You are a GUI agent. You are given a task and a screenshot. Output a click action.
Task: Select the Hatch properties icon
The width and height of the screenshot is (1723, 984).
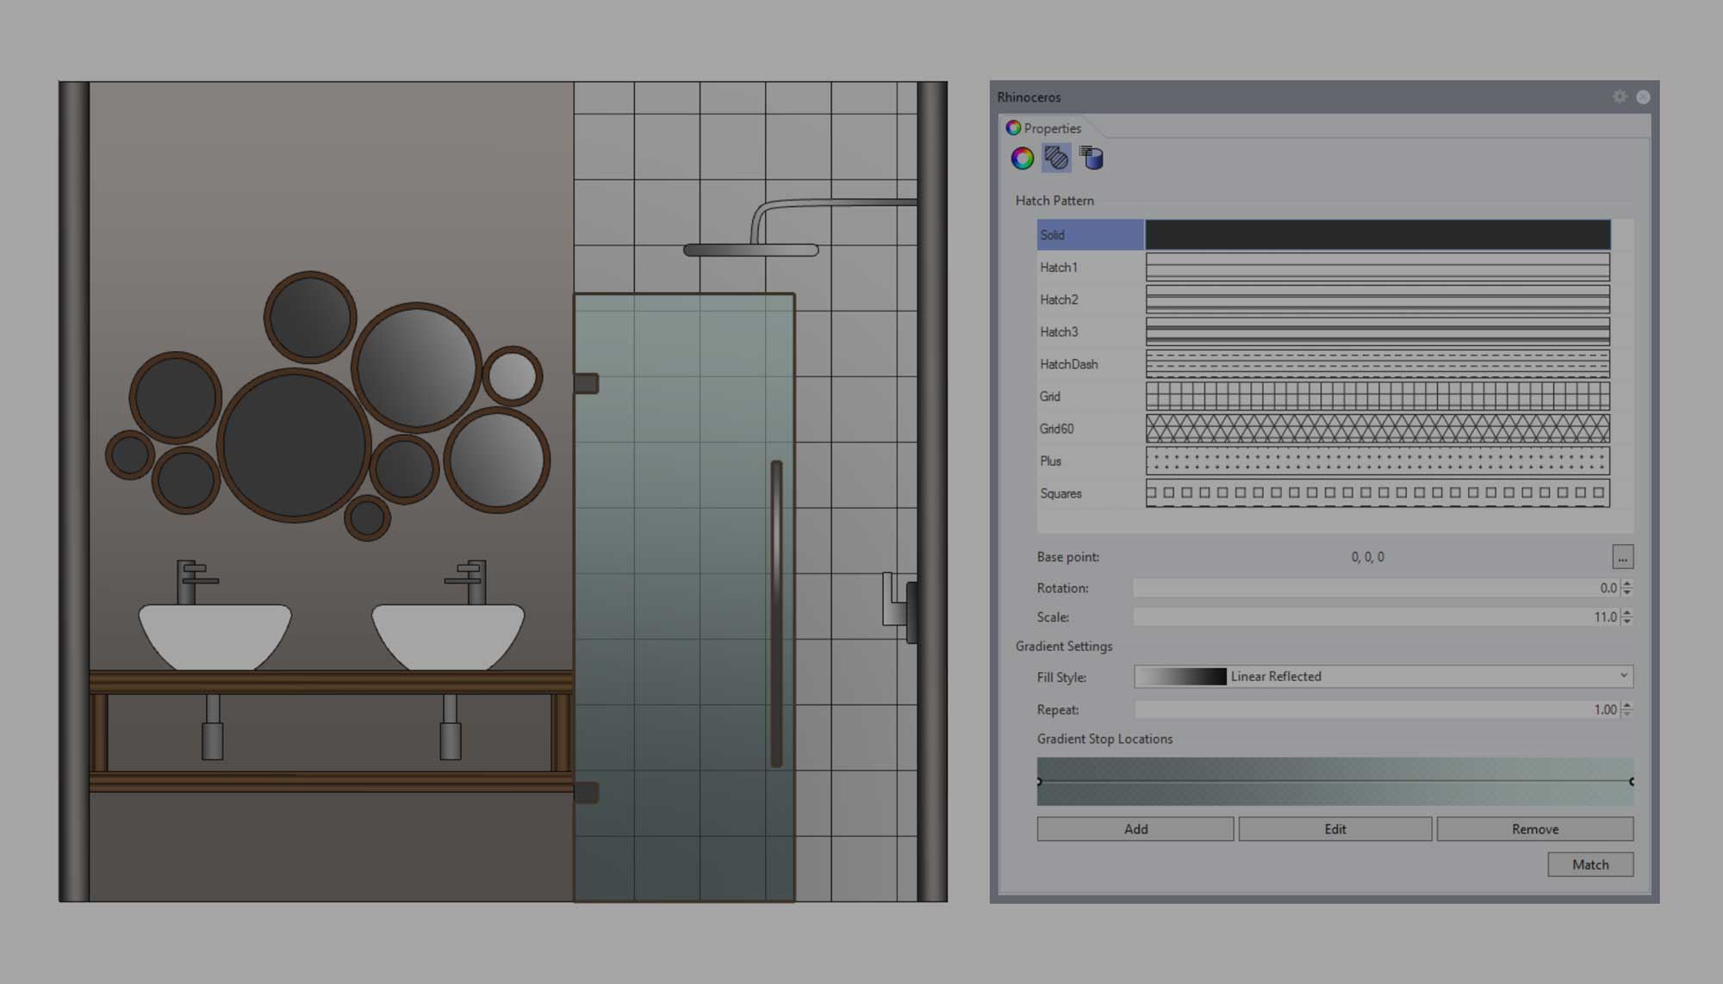(1056, 158)
